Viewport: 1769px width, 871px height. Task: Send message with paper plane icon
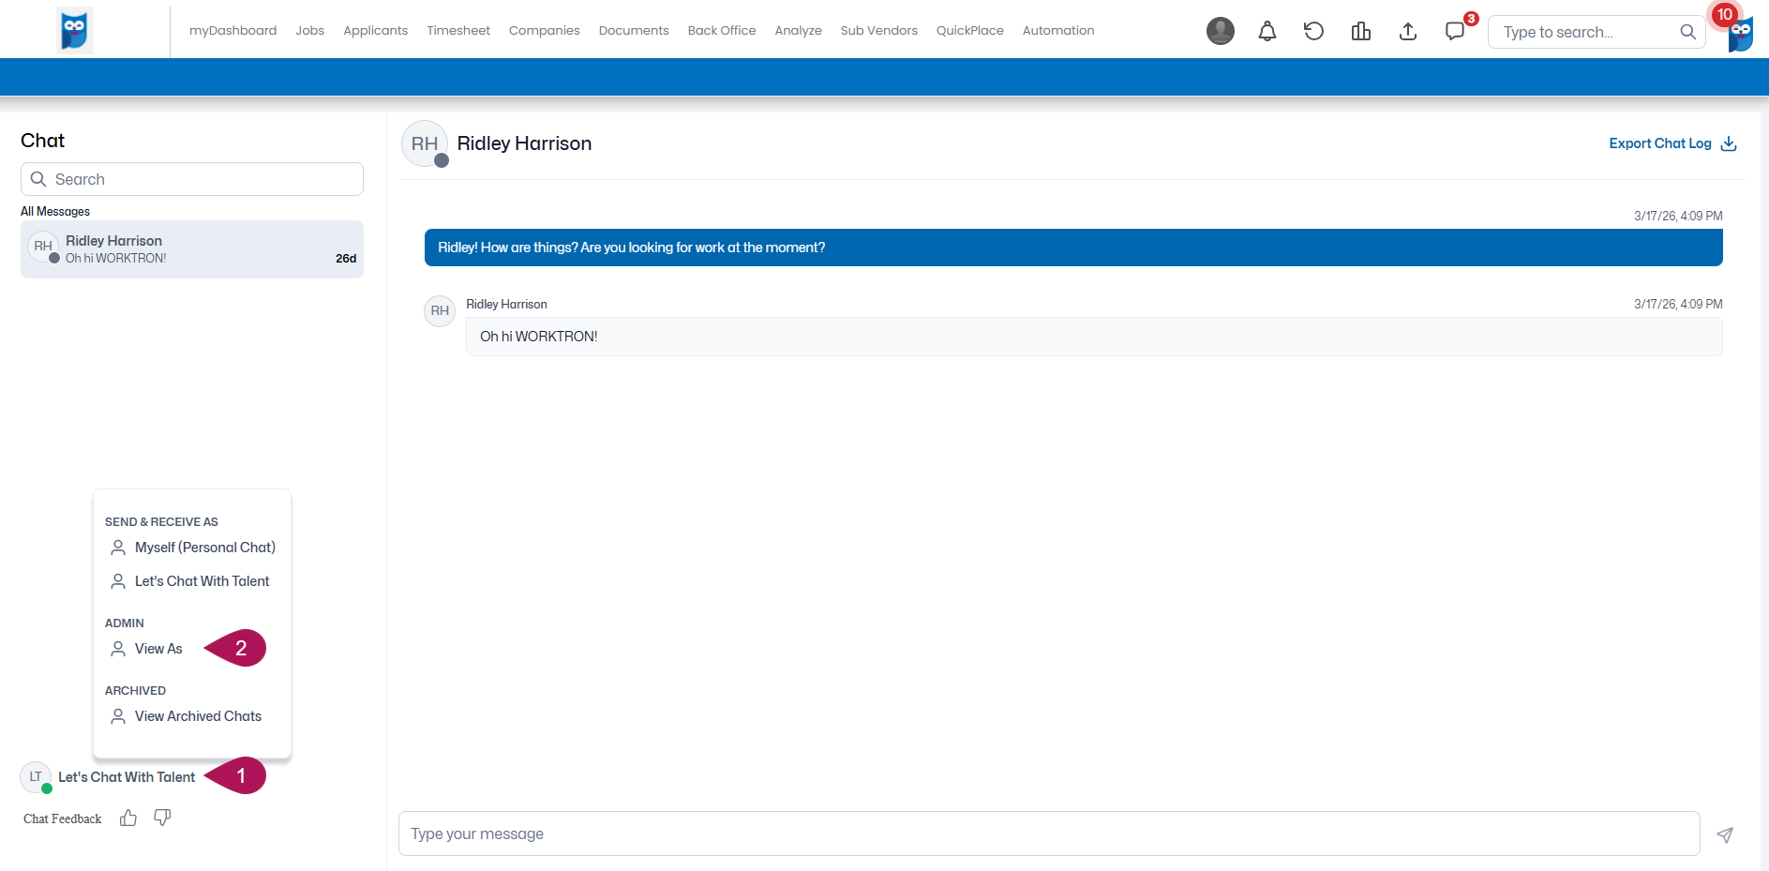1725,834
